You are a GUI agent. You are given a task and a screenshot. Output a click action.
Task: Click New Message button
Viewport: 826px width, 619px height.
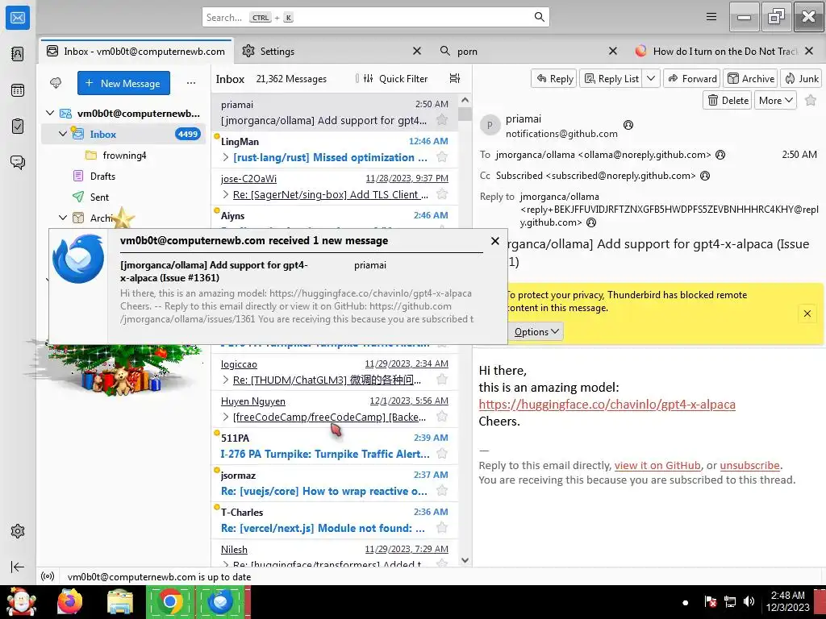(x=123, y=83)
